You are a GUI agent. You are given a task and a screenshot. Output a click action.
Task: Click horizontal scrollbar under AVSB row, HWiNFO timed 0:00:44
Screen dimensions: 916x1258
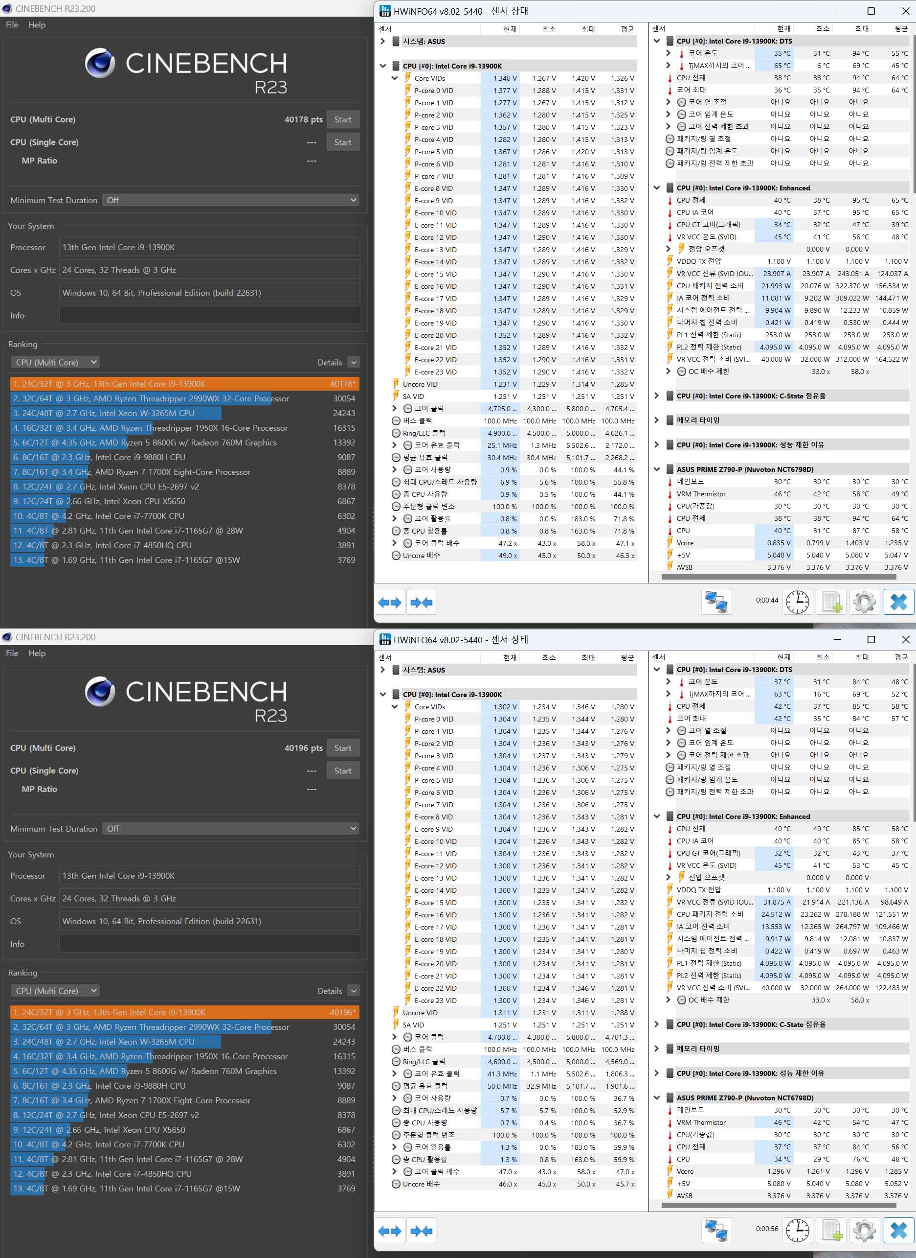pos(779,577)
